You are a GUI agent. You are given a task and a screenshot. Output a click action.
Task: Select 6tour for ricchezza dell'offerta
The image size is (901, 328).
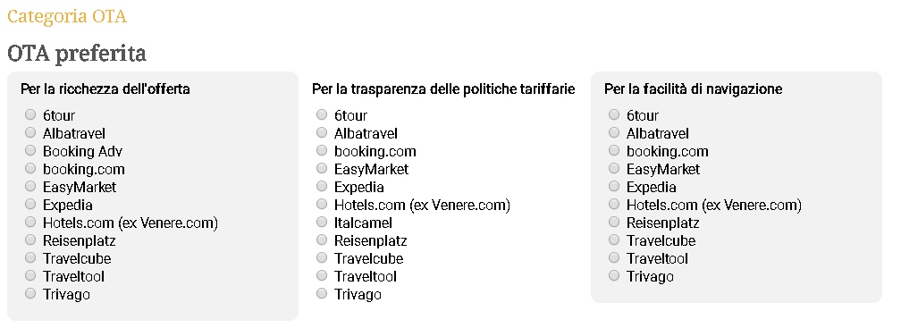[x=30, y=115]
